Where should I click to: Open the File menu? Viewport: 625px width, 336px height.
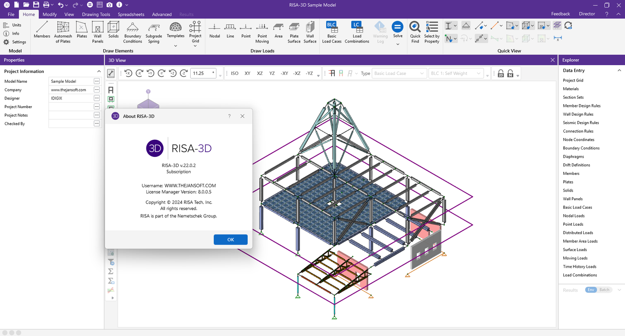point(11,14)
